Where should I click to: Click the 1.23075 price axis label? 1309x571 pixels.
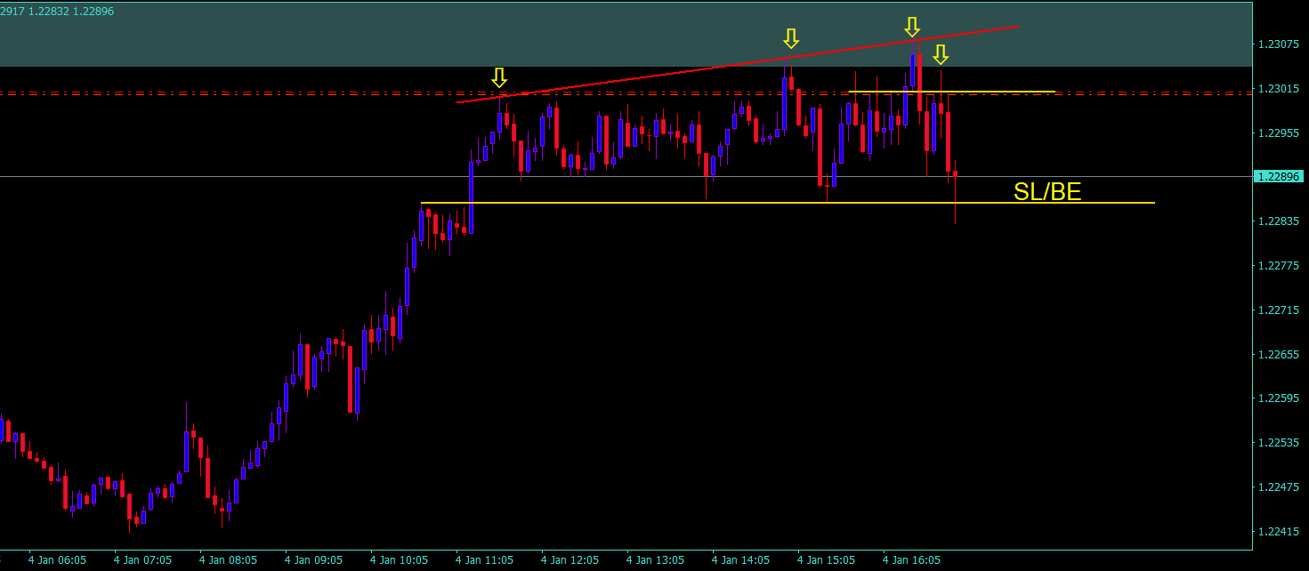pyautogui.click(x=1280, y=44)
